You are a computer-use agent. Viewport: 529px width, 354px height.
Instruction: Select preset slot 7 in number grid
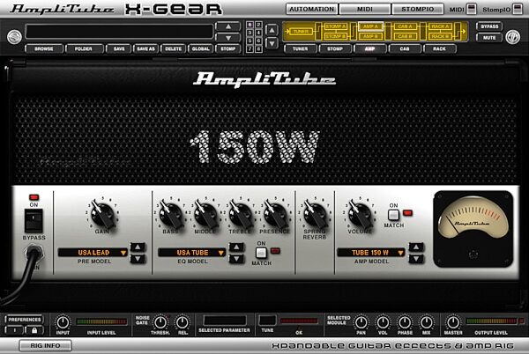point(250,49)
